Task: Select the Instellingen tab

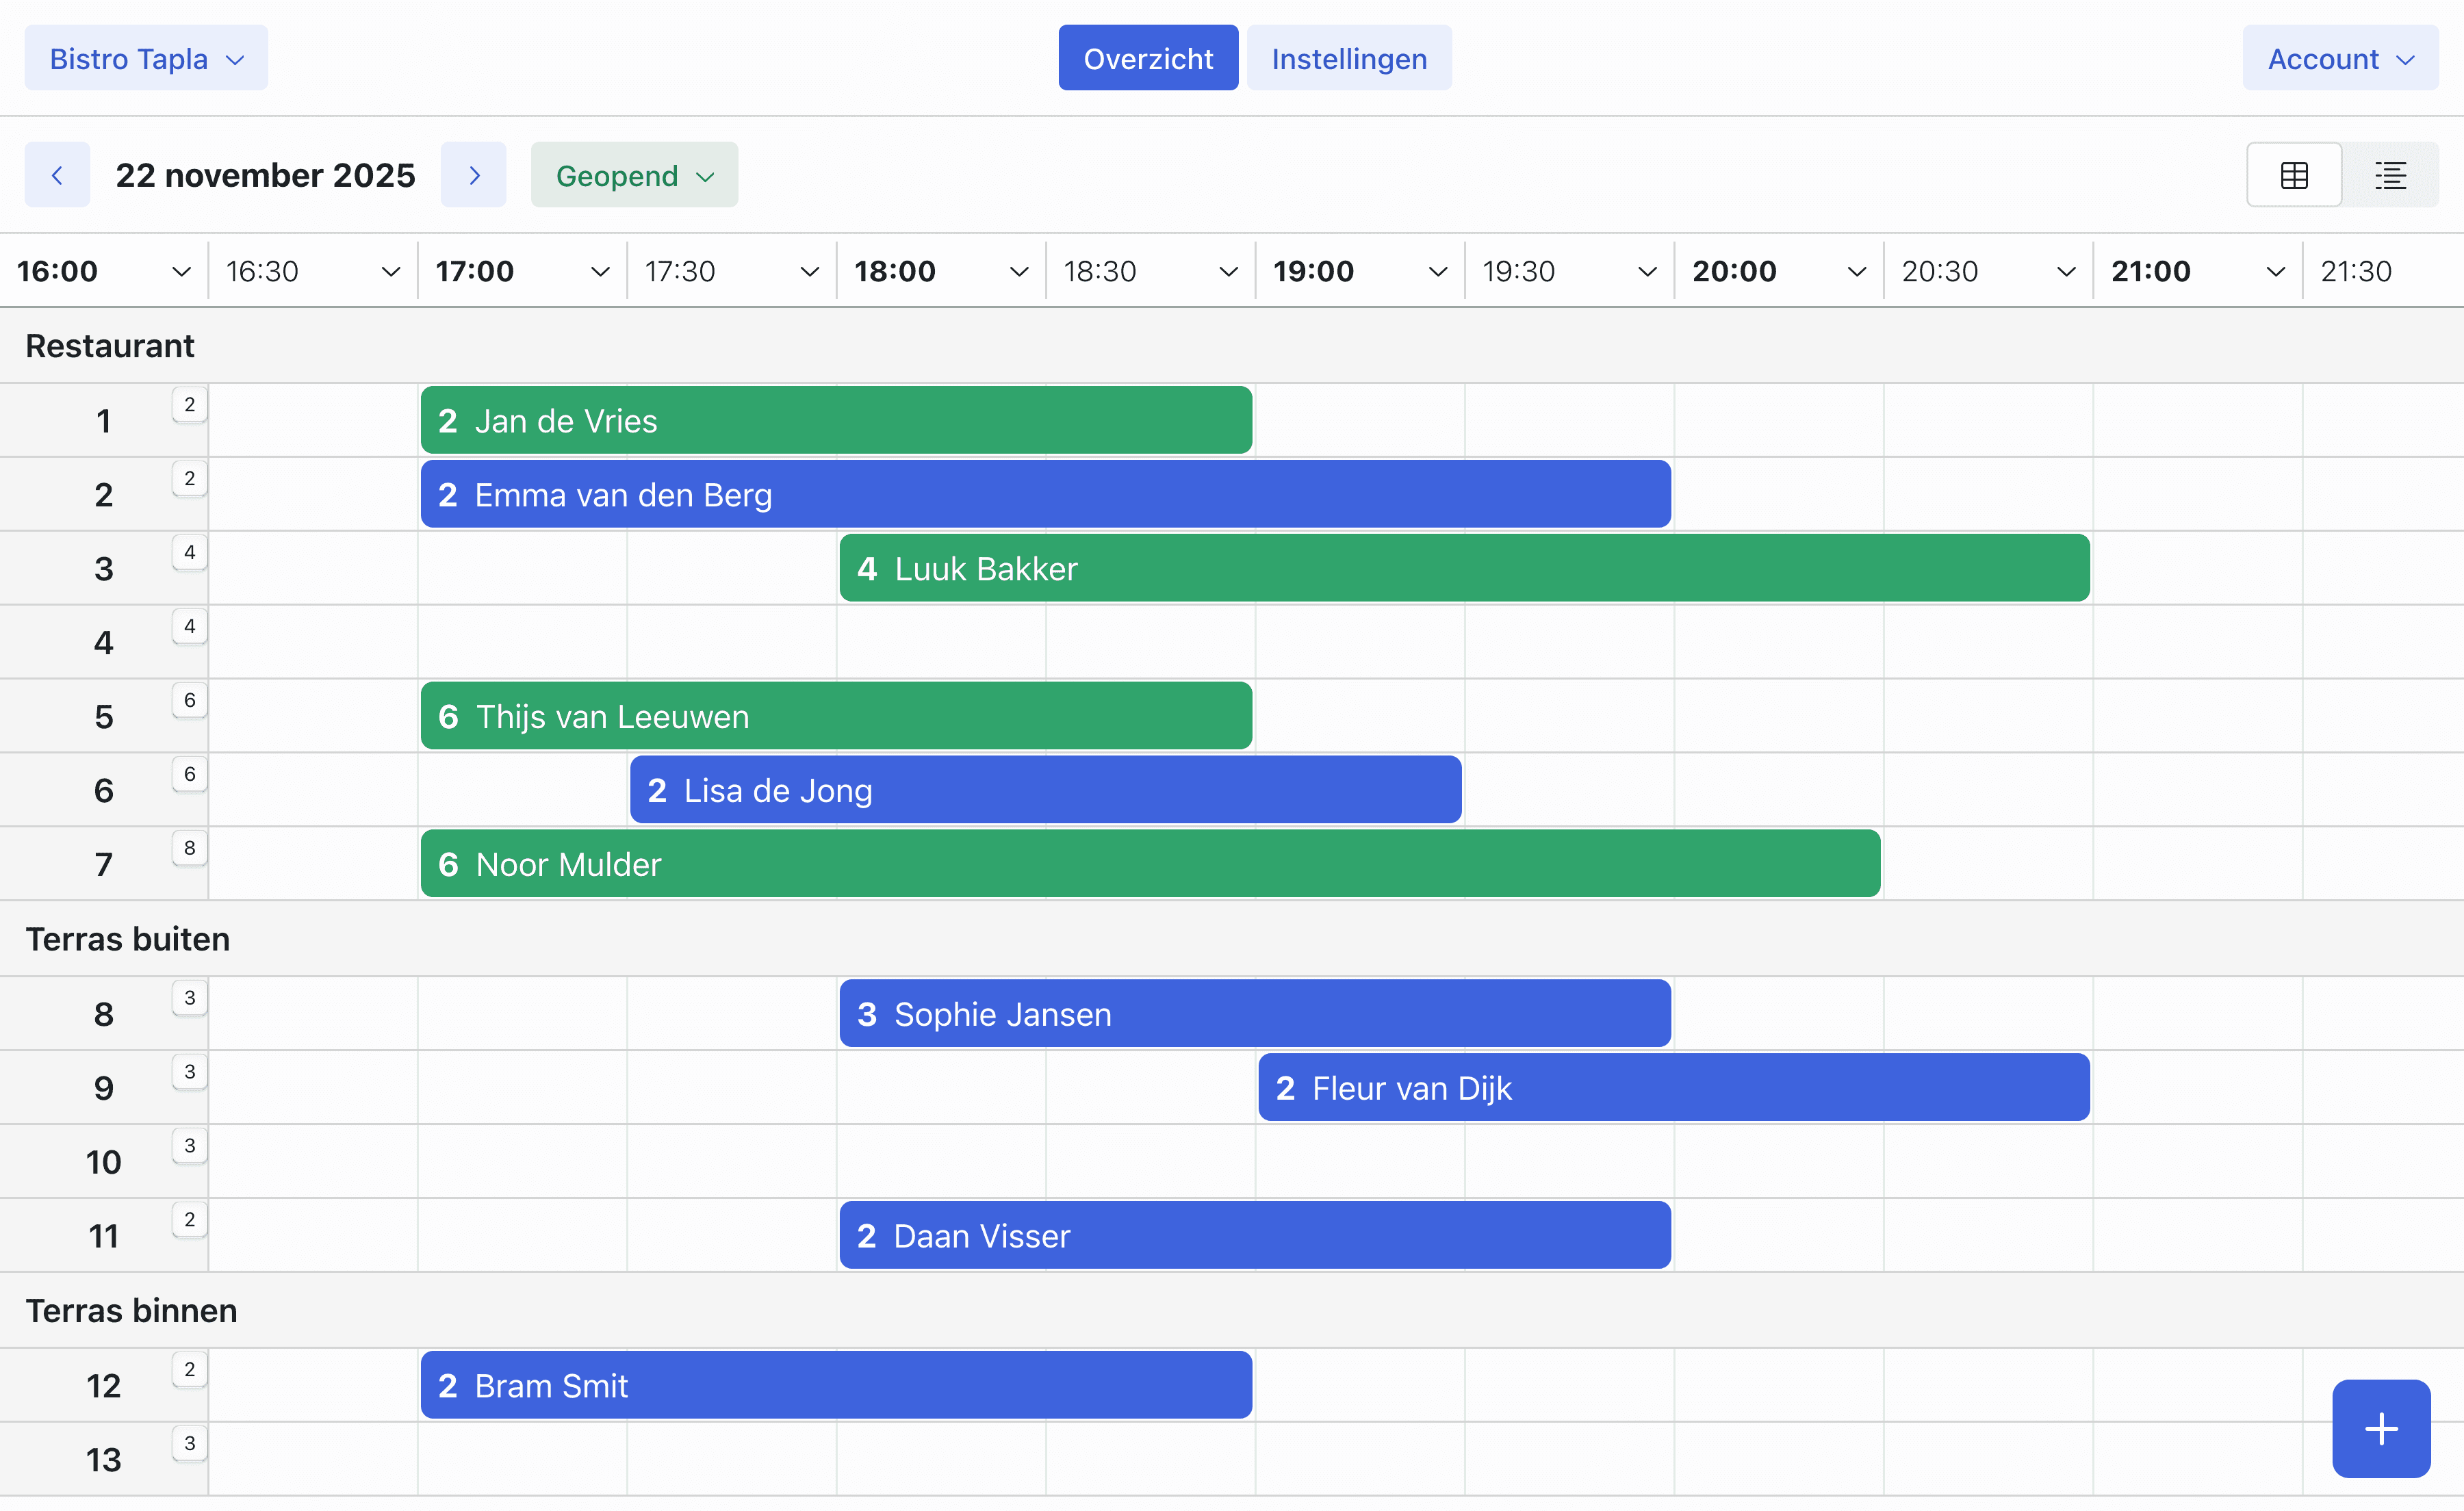Action: (x=1348, y=58)
